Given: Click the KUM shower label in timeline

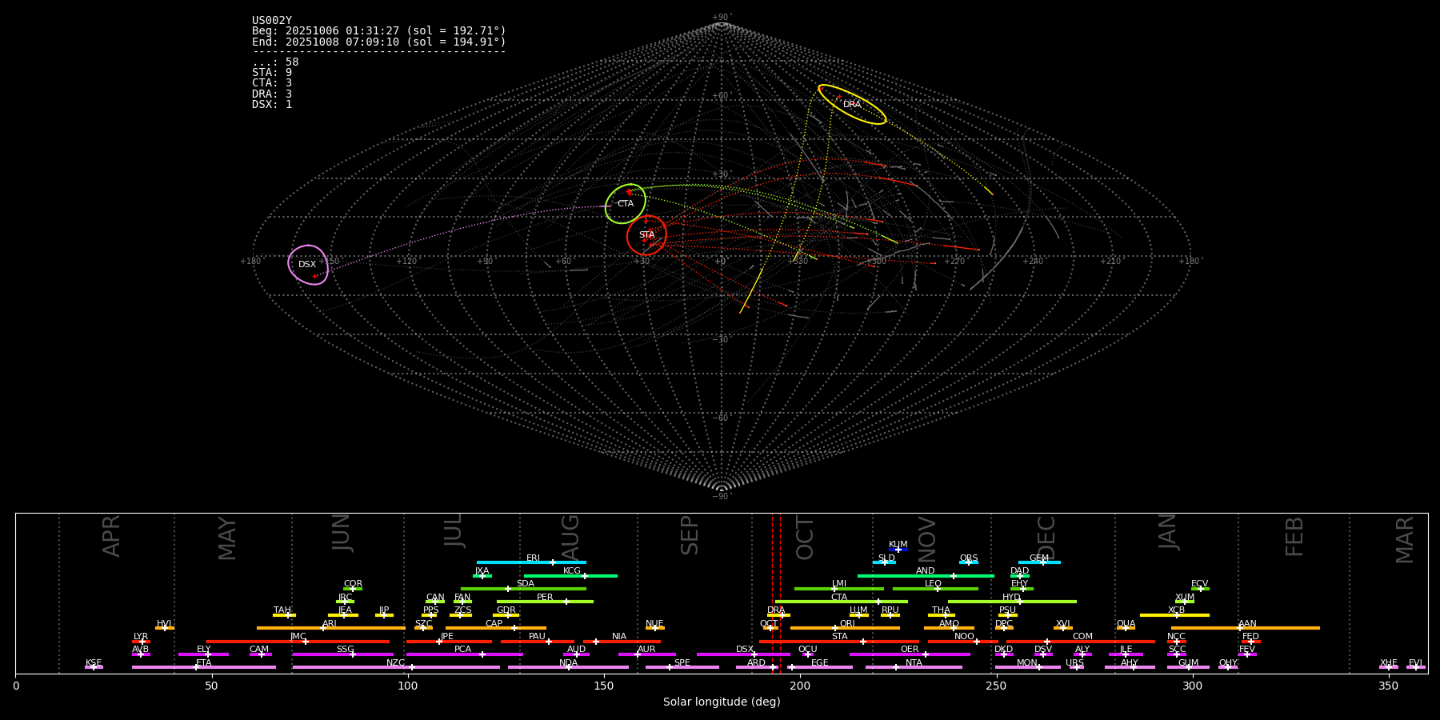Looking at the screenshot, I should pyautogui.click(x=898, y=545).
